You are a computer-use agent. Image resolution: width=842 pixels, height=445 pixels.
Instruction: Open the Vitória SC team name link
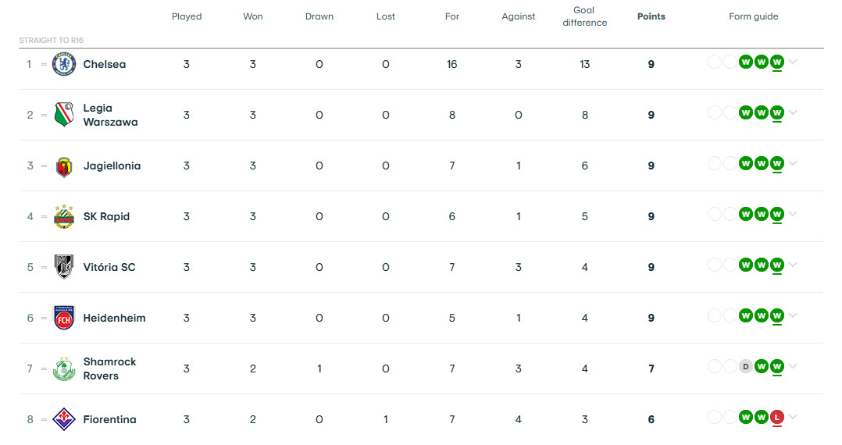coord(109,267)
